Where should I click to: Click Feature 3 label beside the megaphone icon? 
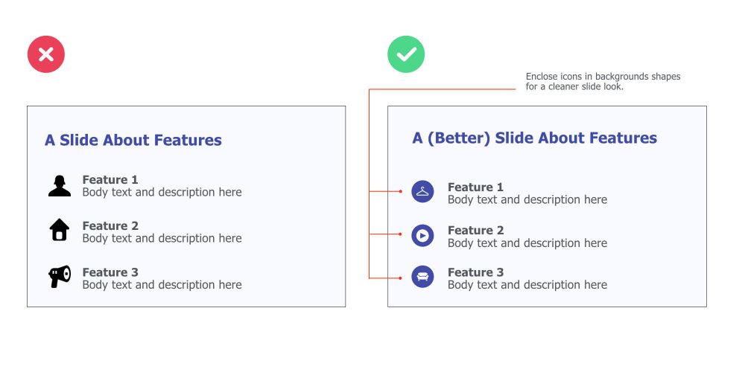click(x=110, y=272)
